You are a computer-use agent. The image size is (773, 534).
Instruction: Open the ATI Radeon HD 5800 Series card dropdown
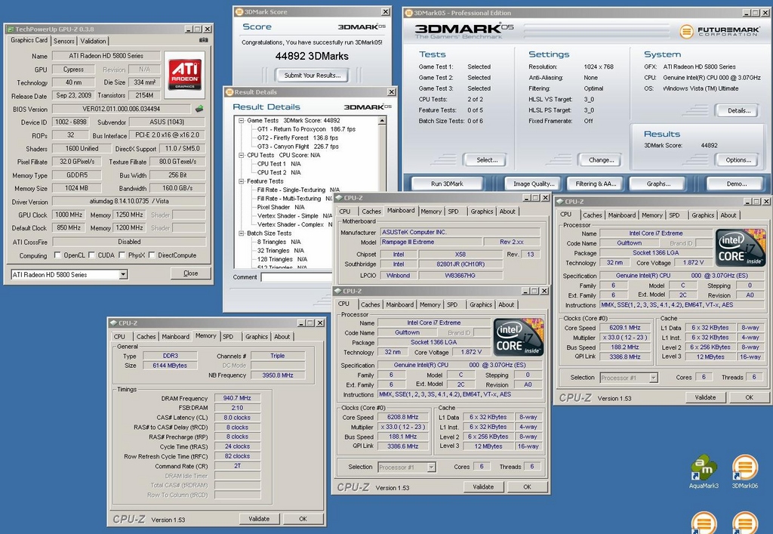(123, 274)
